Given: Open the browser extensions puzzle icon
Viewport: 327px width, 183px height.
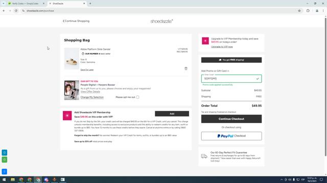Looking at the screenshot, I should pyautogui.click(x=308, y=11).
